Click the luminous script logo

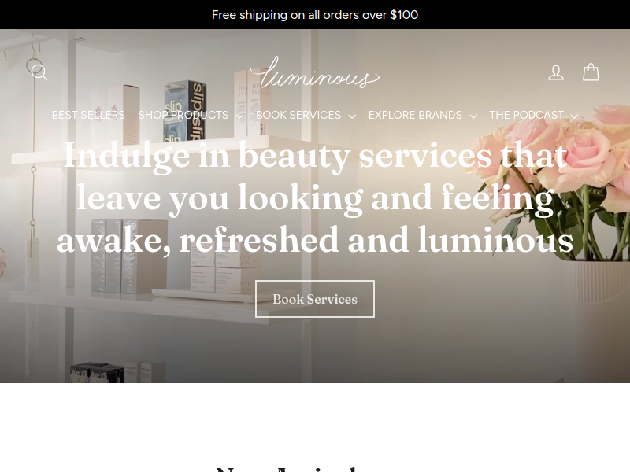[x=315, y=72]
